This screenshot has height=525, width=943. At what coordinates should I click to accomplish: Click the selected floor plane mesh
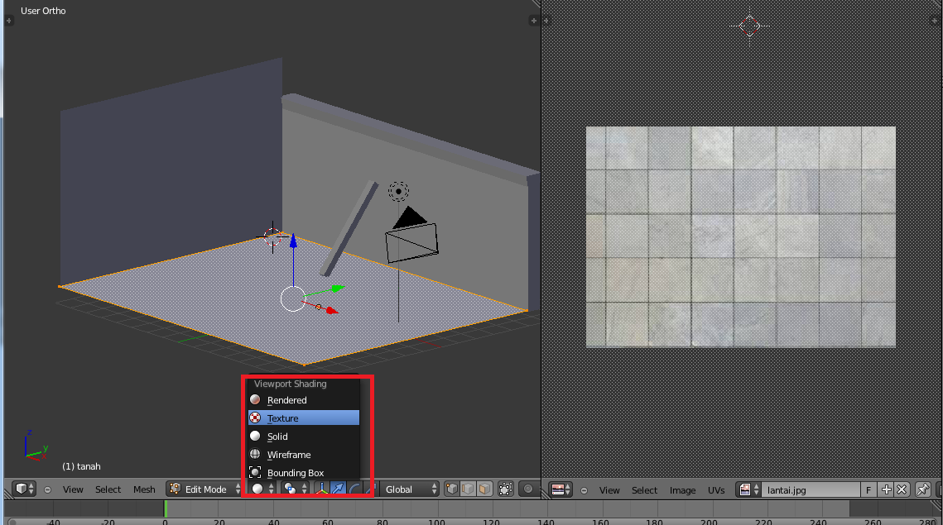click(241, 313)
